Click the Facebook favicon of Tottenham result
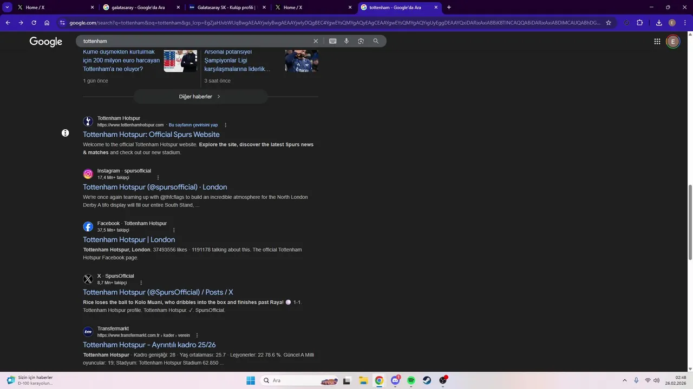693x389 pixels. click(88, 226)
